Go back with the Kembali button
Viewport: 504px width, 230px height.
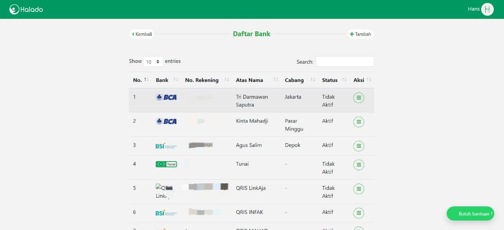coord(142,34)
